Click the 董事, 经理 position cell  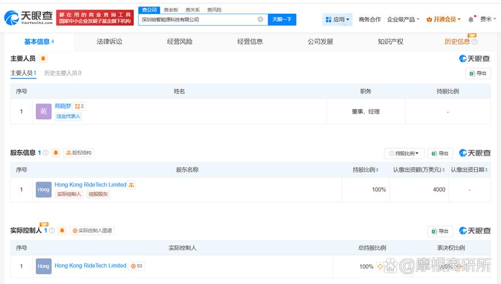point(366,111)
